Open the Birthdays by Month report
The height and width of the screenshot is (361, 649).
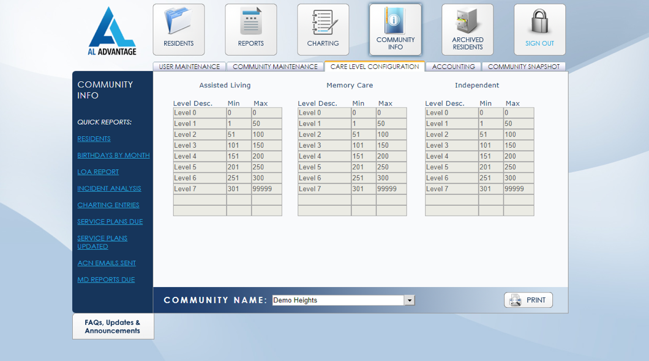pyautogui.click(x=113, y=155)
